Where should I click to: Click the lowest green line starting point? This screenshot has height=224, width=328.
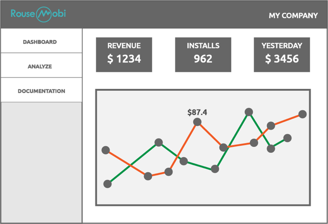click(x=107, y=184)
